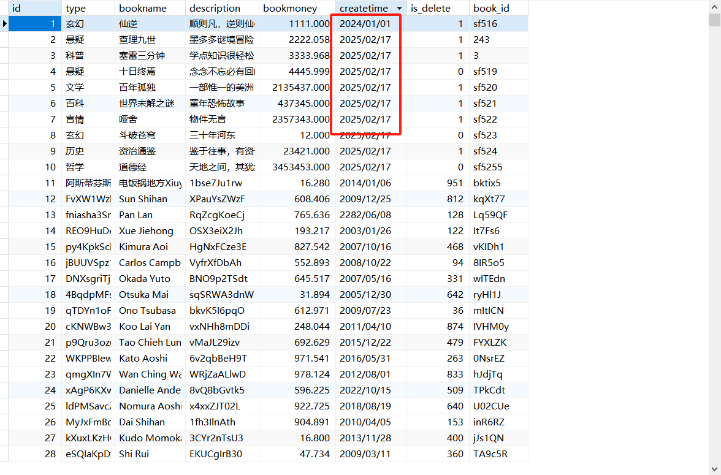721x475 pixels.
Task: Click the current row arrow indicator
Action: tap(5, 23)
